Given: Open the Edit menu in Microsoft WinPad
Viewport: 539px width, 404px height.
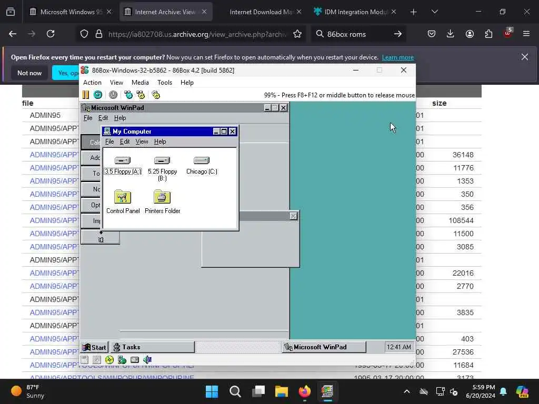Looking at the screenshot, I should 103,118.
